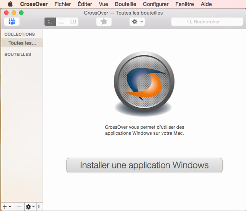The width and height of the screenshot is (246, 211).
Task: Open the toolbar gear action dropdown
Action: 137,21
